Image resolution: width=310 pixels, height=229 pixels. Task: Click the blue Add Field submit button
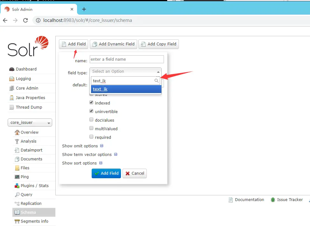click(106, 173)
